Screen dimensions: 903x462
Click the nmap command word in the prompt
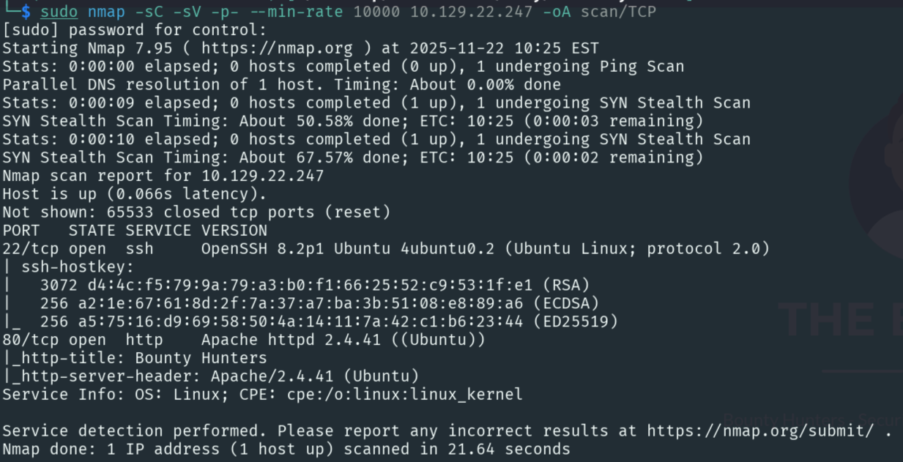[x=106, y=12]
